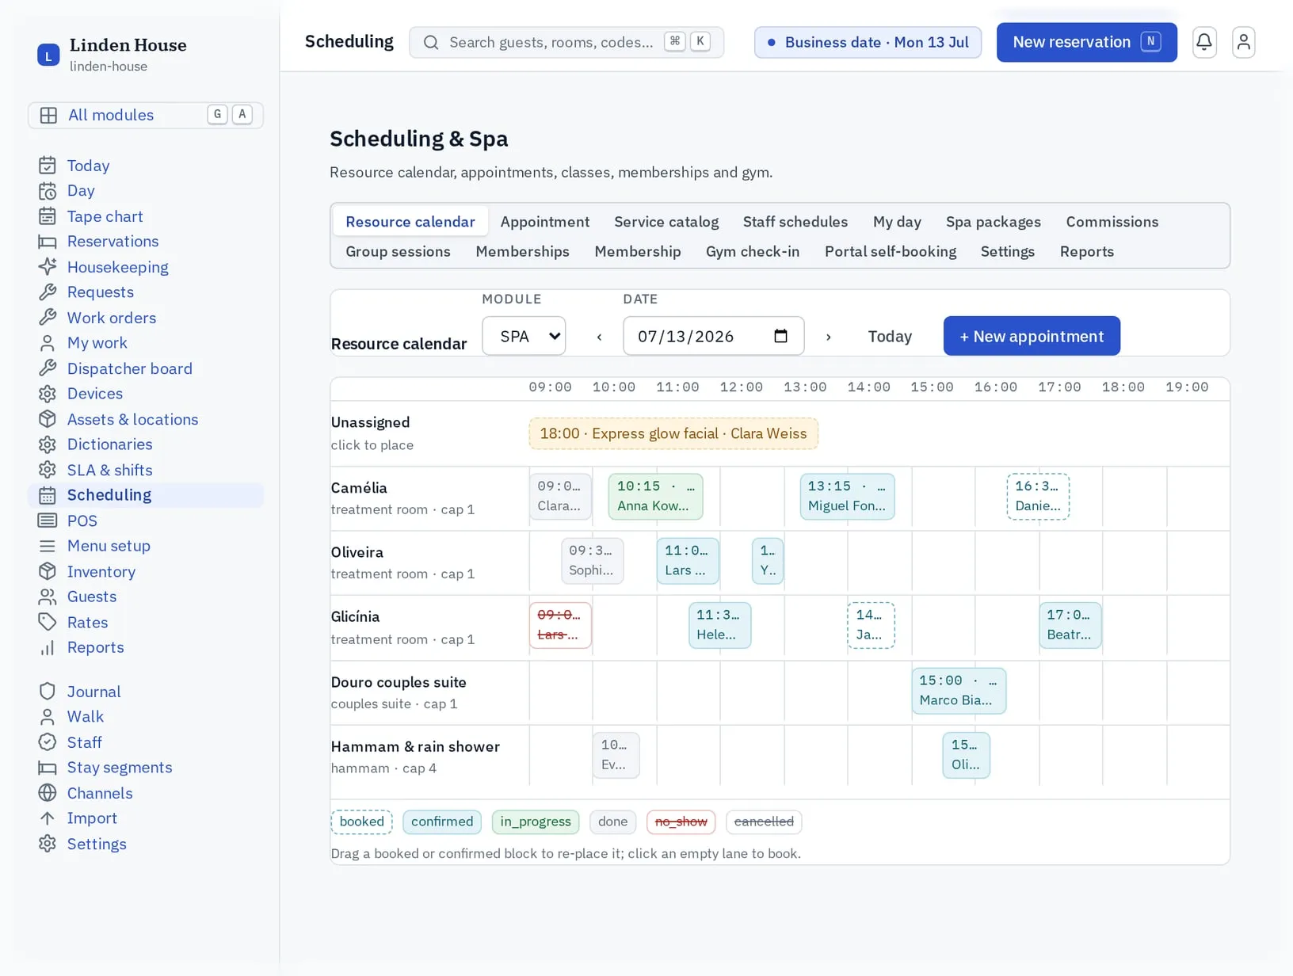Click the POS register icon

click(x=48, y=520)
